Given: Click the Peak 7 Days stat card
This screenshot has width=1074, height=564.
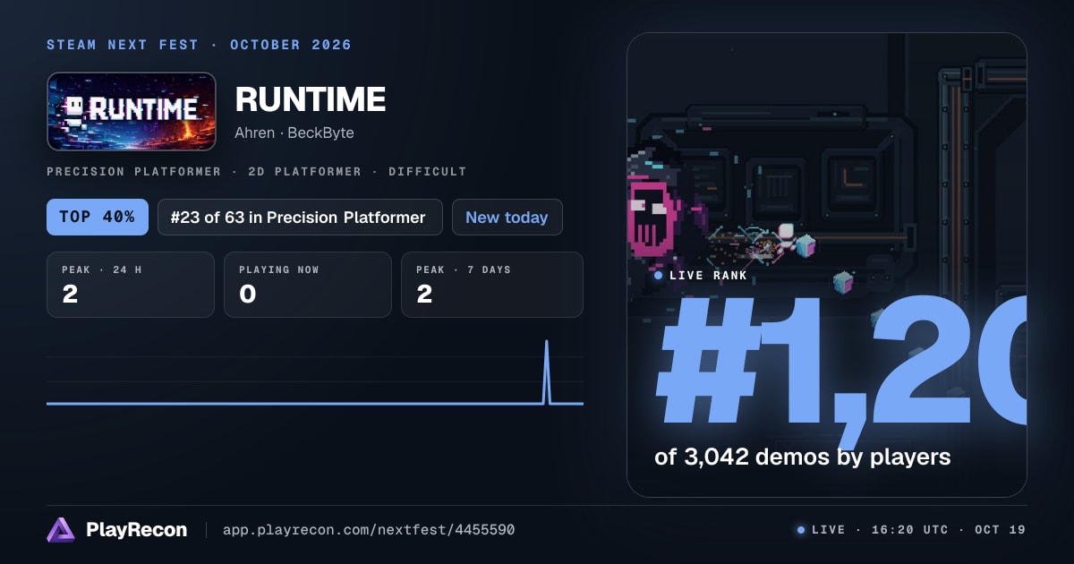Looking at the screenshot, I should click(x=492, y=285).
